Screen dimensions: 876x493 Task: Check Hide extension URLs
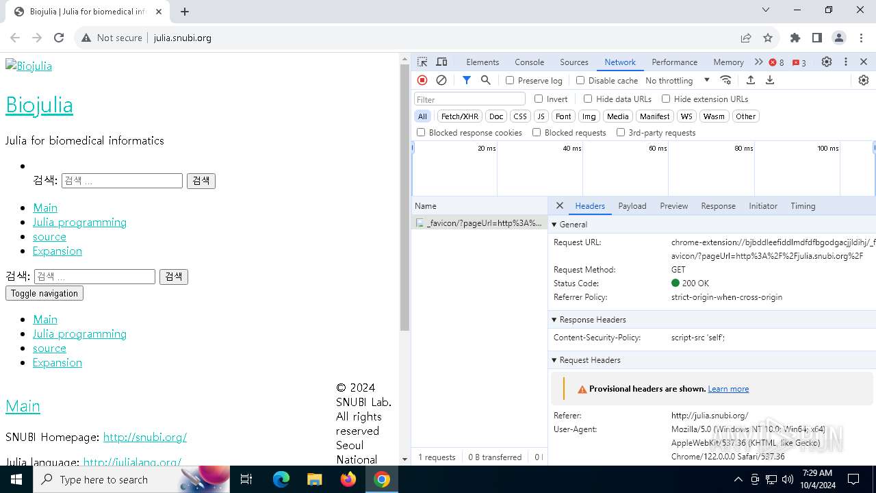pos(666,99)
